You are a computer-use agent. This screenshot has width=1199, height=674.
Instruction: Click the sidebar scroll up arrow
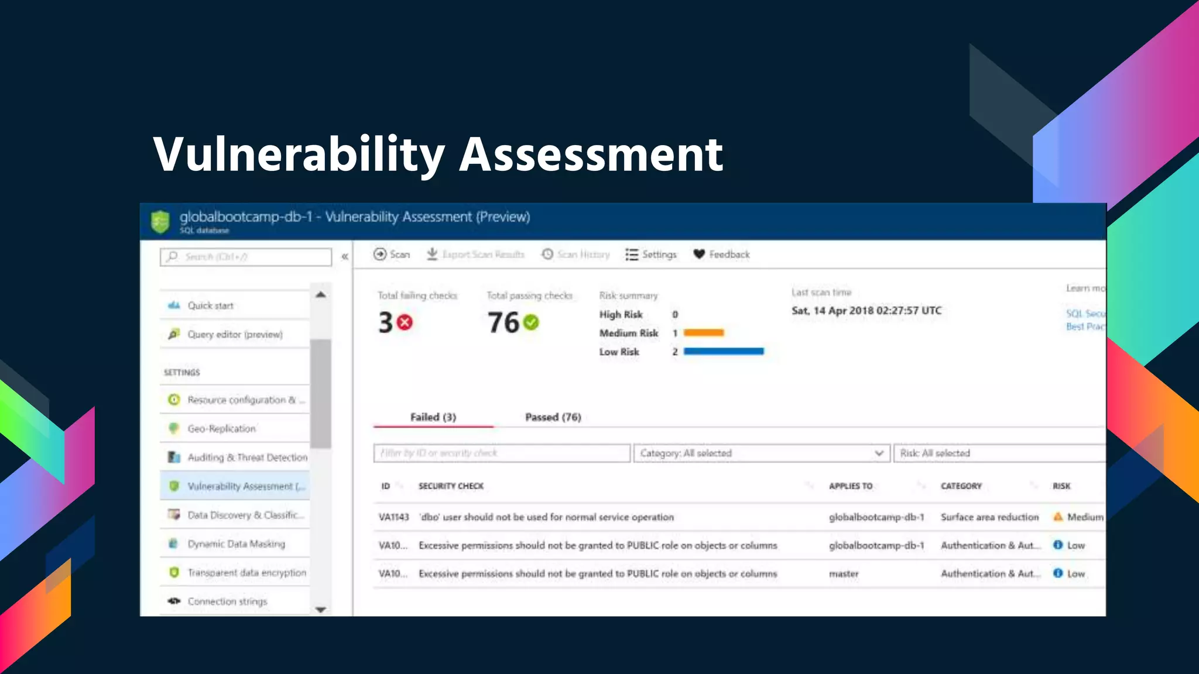tap(321, 294)
